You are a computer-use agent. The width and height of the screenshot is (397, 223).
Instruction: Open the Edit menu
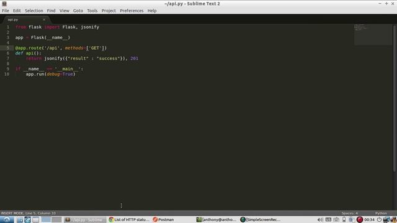click(17, 11)
